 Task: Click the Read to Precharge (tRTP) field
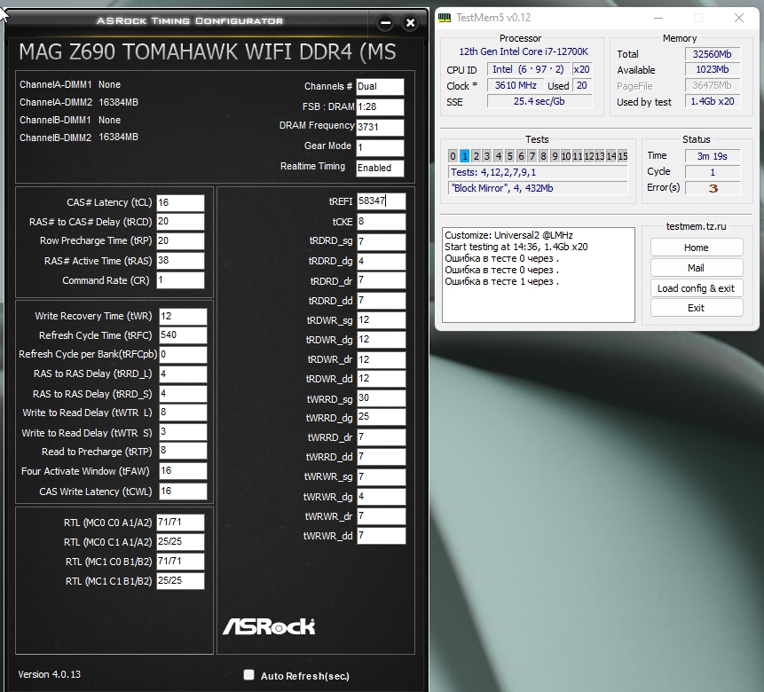[183, 451]
